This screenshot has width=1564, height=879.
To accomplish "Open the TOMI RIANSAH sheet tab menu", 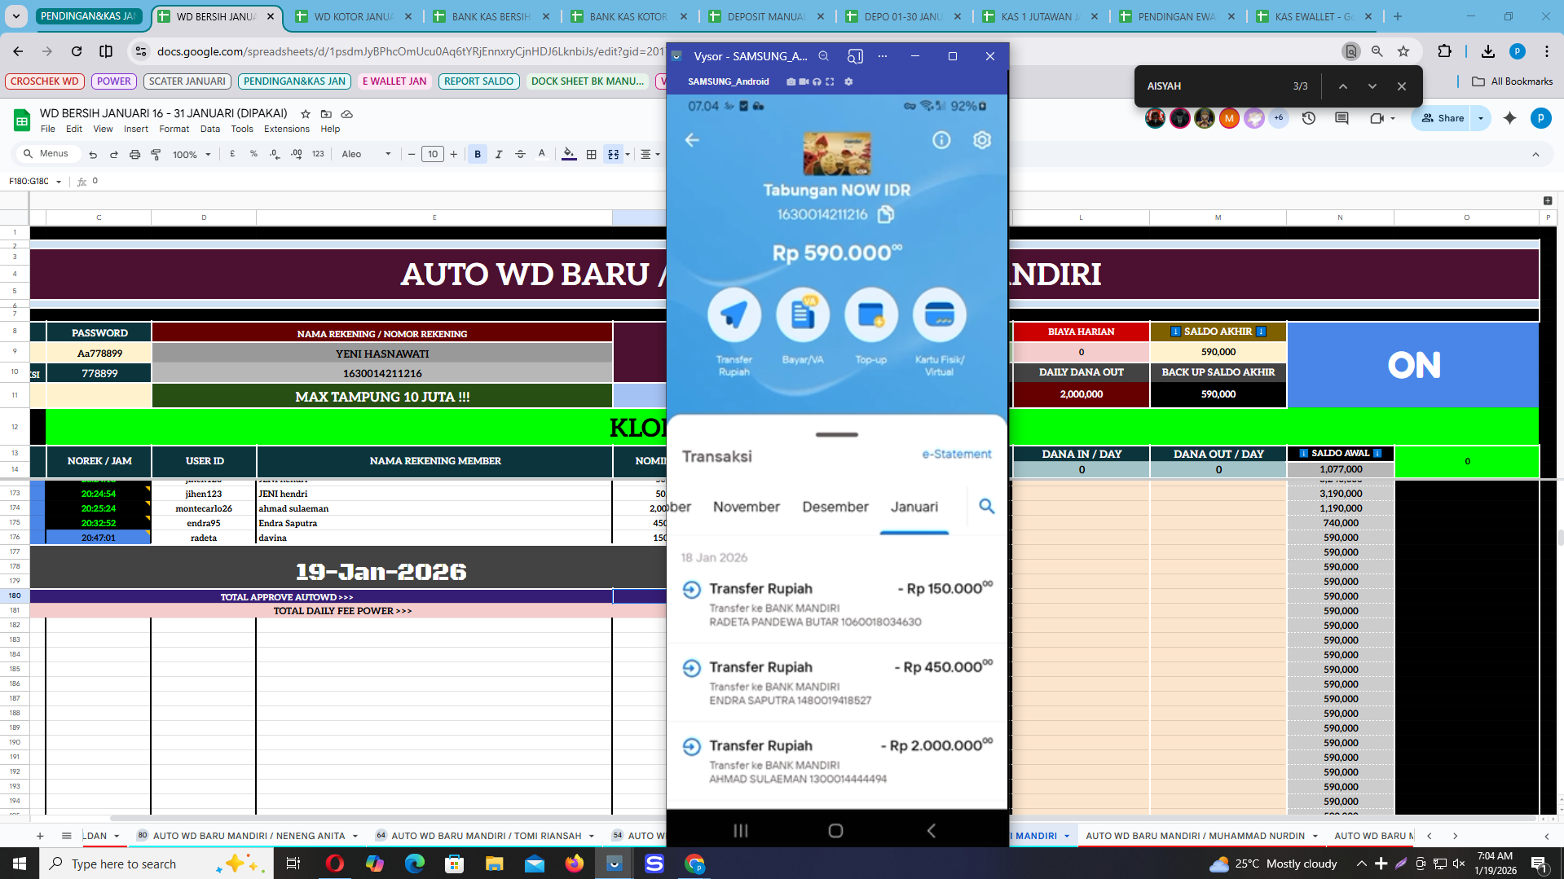I will (592, 836).
